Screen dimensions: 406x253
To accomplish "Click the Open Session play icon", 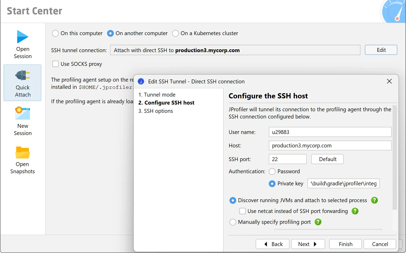I will click(22, 37).
